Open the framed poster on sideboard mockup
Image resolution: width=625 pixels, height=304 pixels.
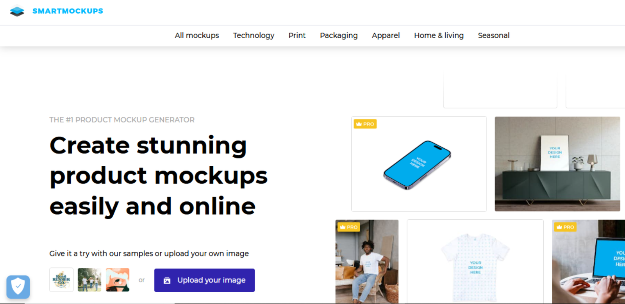point(557,164)
